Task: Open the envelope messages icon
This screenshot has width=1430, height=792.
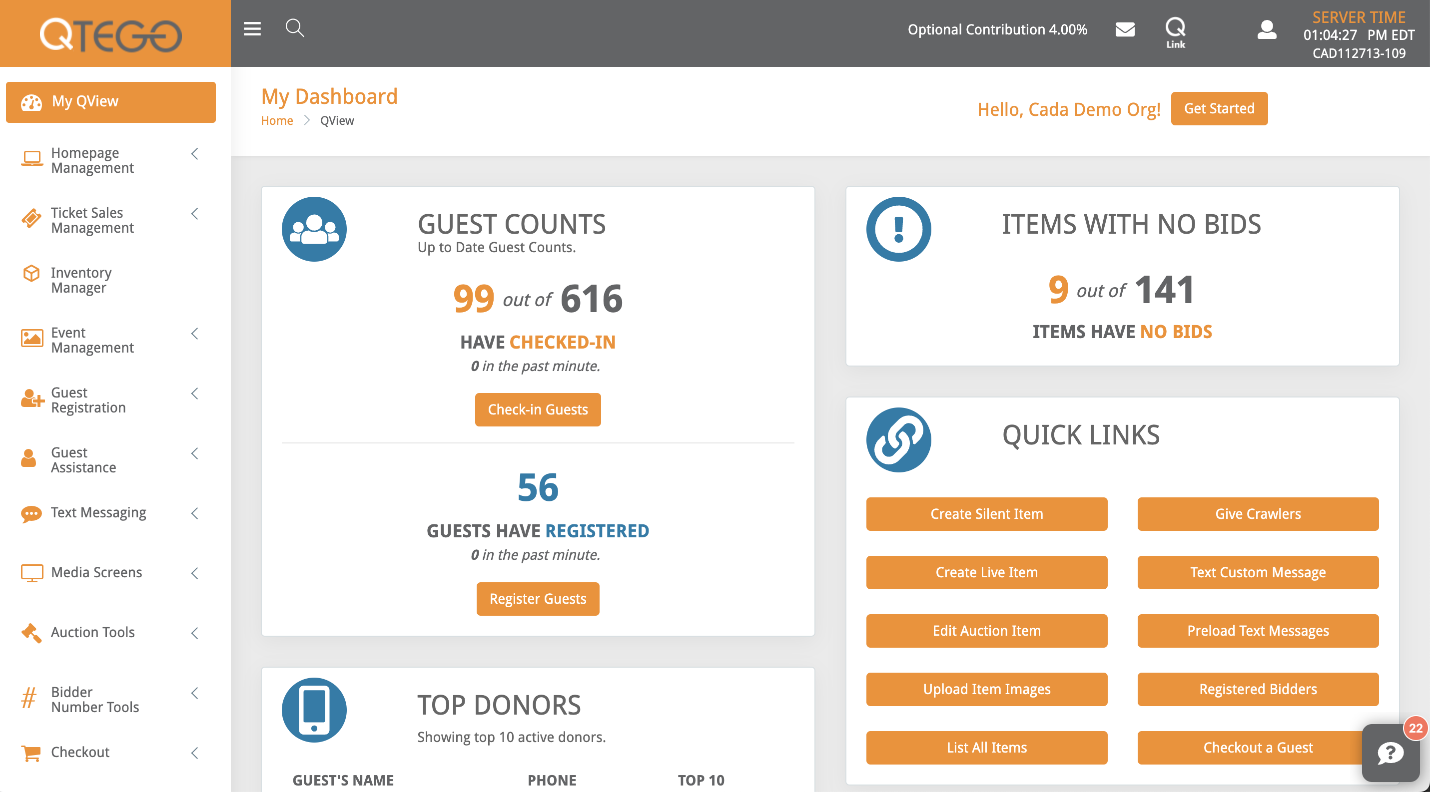Action: click(x=1125, y=29)
